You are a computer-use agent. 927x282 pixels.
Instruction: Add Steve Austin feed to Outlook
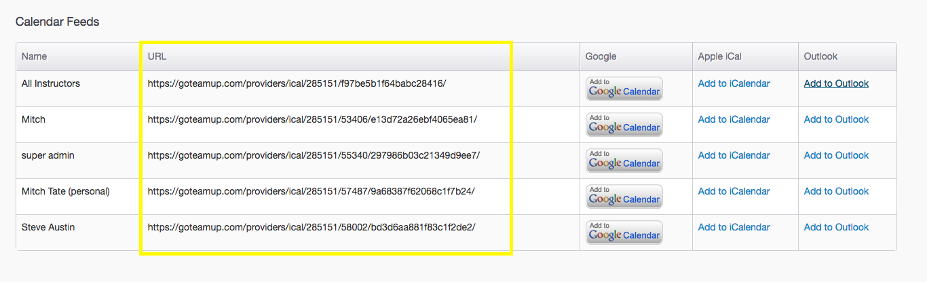point(836,227)
